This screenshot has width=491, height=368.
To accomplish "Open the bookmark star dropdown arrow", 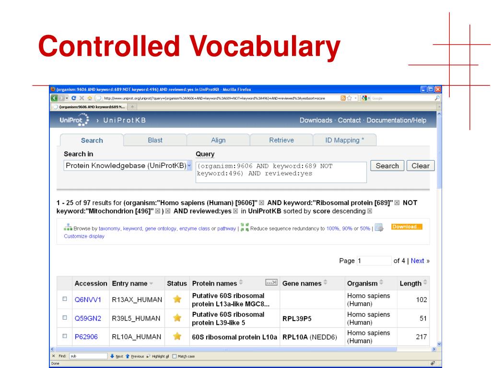I will click(355, 98).
